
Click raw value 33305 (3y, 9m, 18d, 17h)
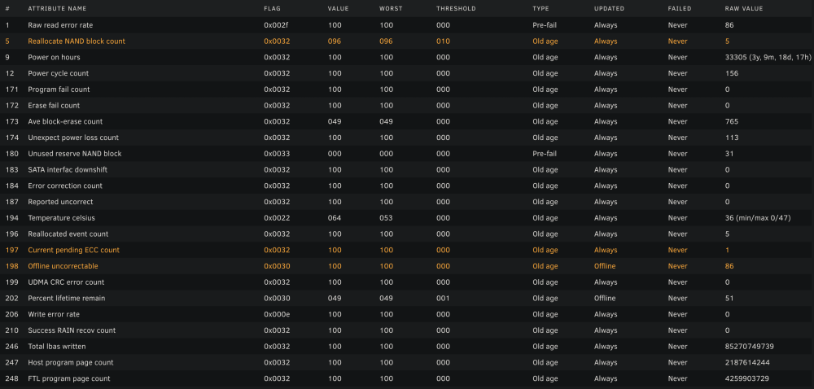(768, 57)
